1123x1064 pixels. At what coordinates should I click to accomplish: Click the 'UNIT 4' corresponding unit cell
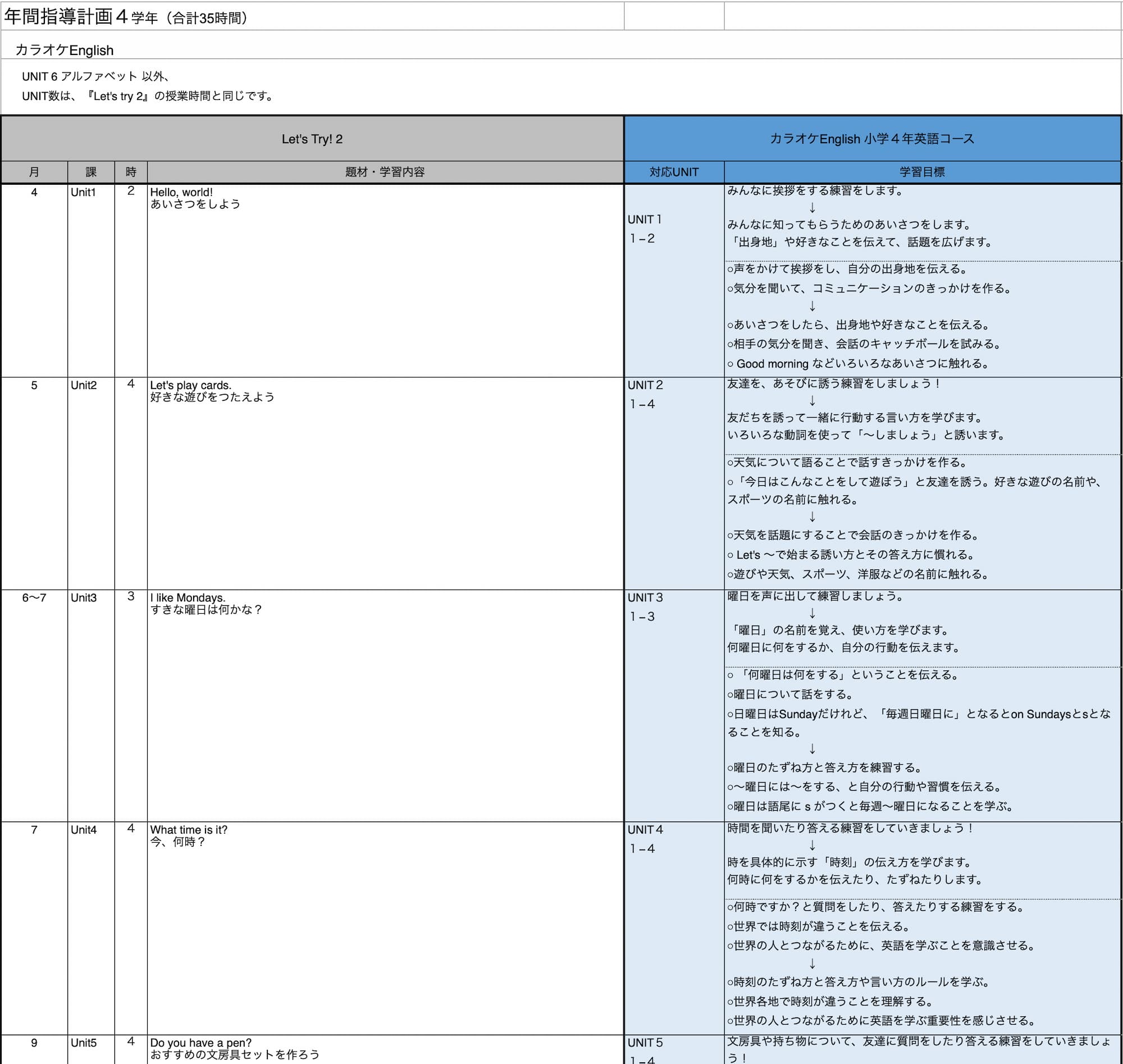(674, 929)
